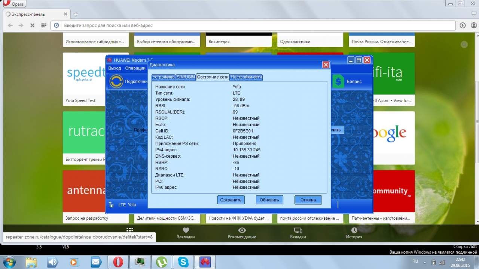Open the Почта России speed dial tile
The width and height of the screenshot is (479, 269).
tap(382, 40)
